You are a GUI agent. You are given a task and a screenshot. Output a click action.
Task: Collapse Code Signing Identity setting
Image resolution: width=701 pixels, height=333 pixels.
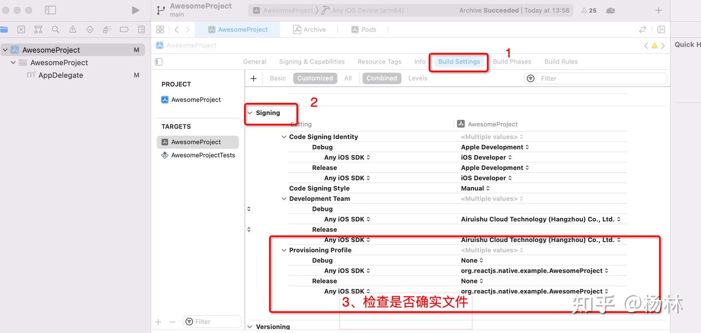tap(284, 137)
